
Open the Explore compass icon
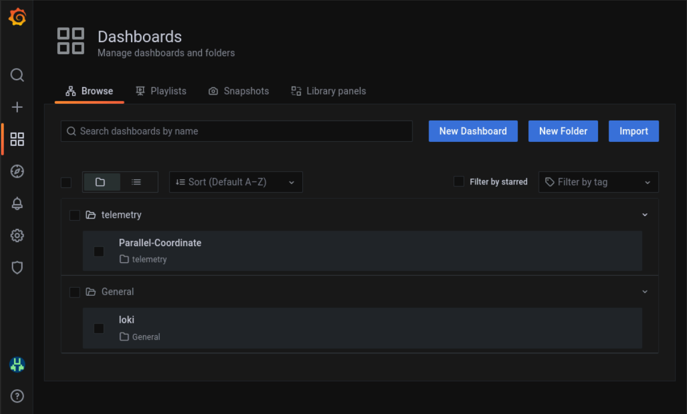[x=17, y=171]
